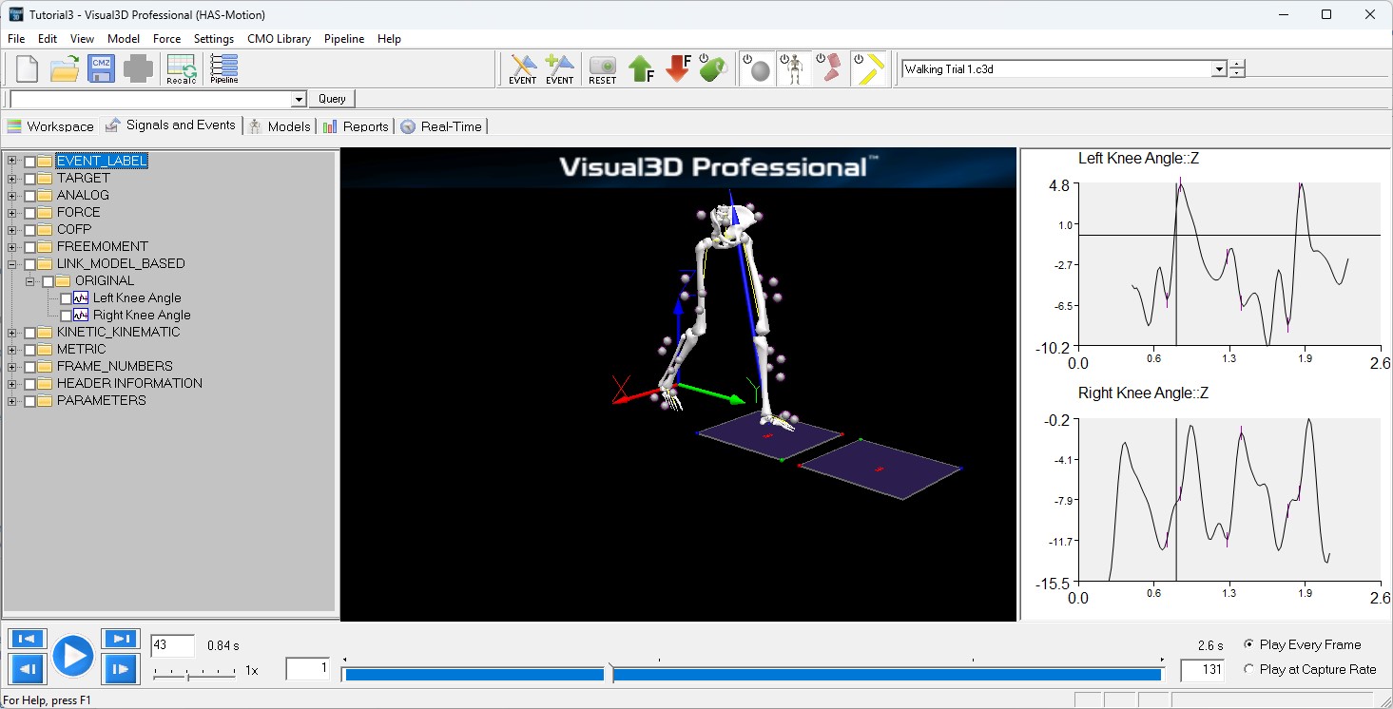Click the end frame field showing 131
The width and height of the screenshot is (1393, 709).
pos(1203,669)
